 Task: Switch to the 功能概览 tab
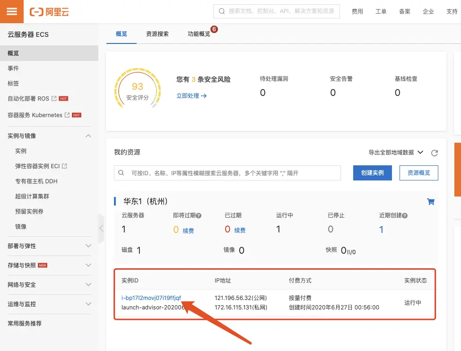199,34
